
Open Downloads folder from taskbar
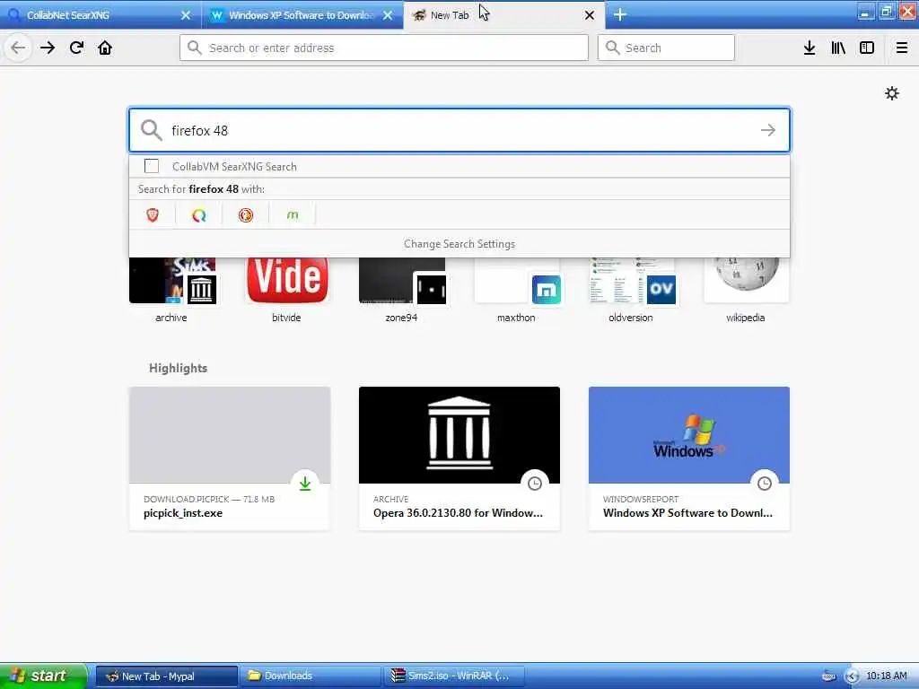[310, 676]
